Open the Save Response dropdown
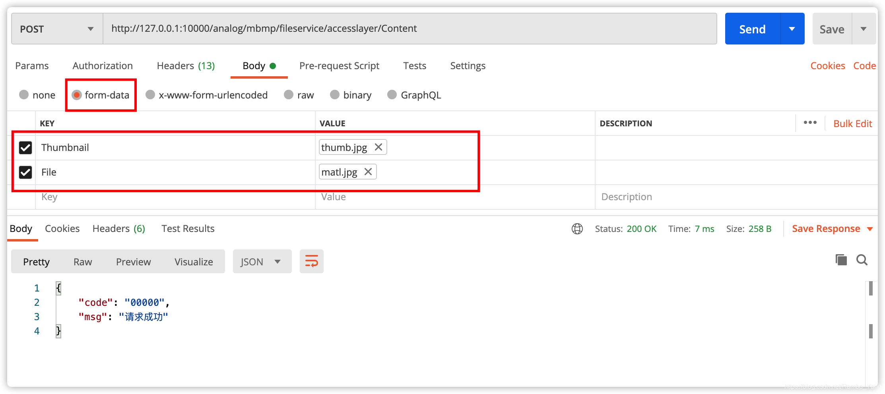The image size is (885, 394). pos(832,229)
